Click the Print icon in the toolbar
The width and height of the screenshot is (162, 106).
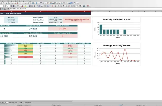point(1,3)
